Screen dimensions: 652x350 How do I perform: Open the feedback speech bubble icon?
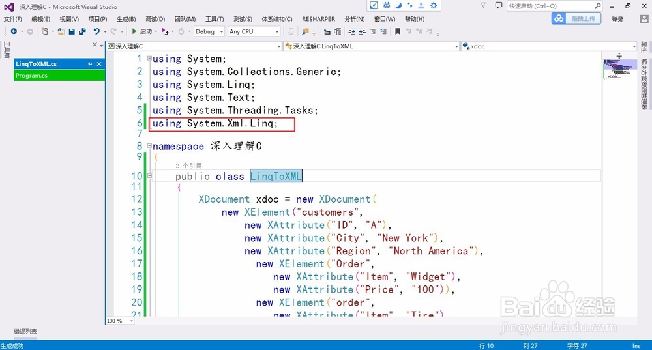499,5
